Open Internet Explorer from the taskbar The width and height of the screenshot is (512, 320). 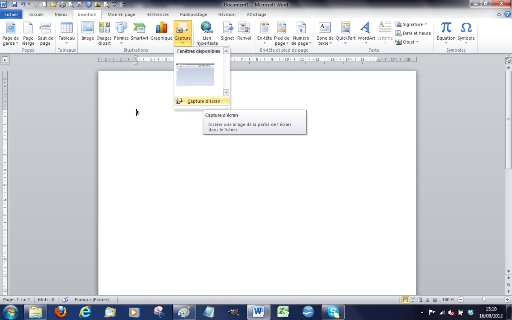85,312
